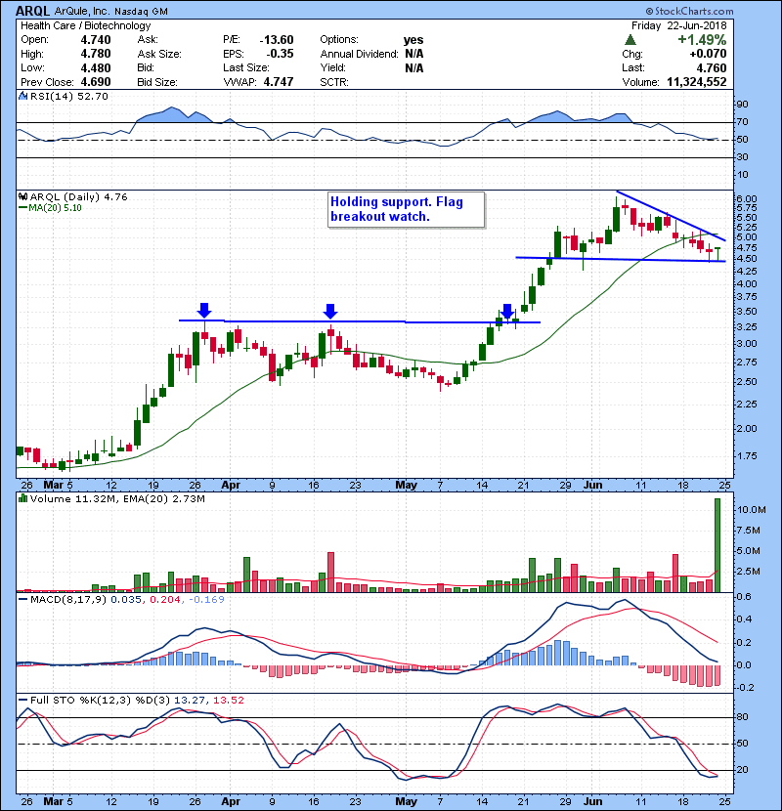
Task: Click the 6.00 price axis label
Action: pos(746,198)
